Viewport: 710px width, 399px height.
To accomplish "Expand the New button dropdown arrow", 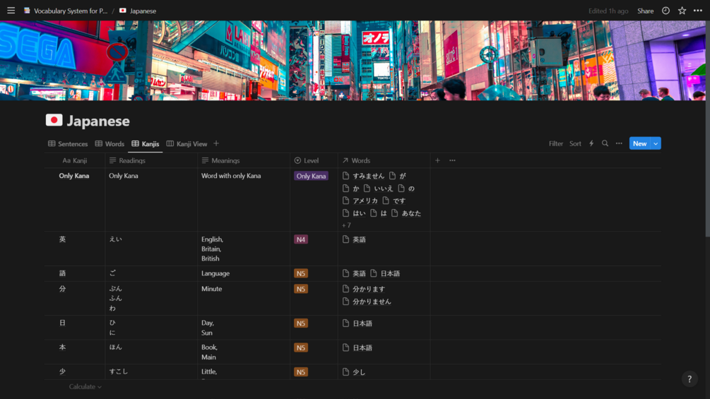I will click(656, 143).
